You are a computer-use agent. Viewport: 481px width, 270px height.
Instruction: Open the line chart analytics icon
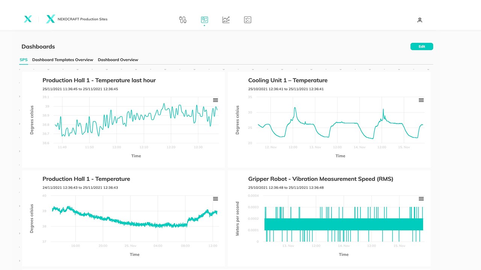pos(226,20)
